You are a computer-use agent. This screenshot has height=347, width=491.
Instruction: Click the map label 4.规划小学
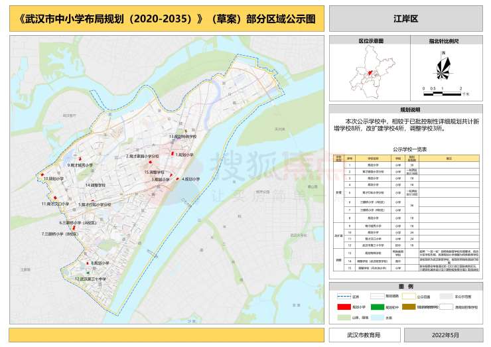190,179
